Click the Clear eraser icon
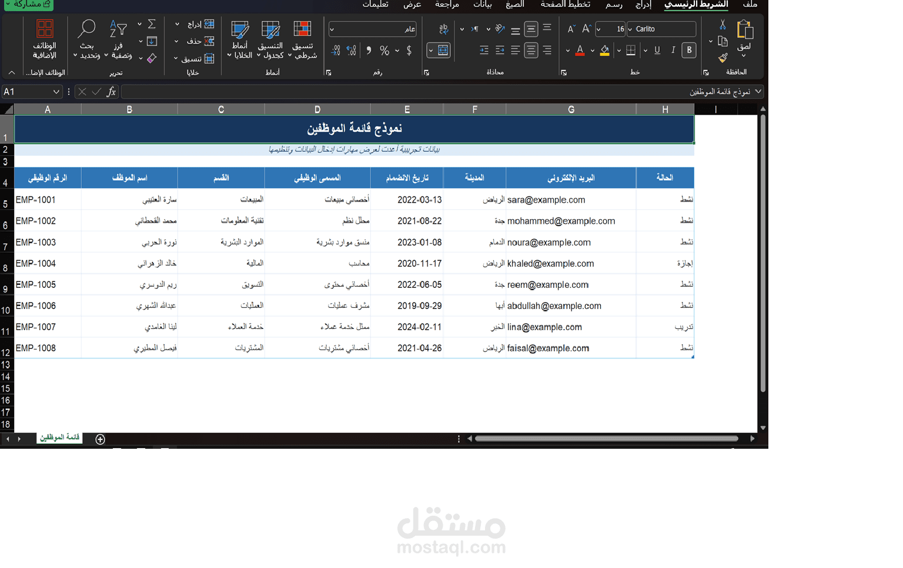The width and height of the screenshot is (903, 568). click(152, 58)
